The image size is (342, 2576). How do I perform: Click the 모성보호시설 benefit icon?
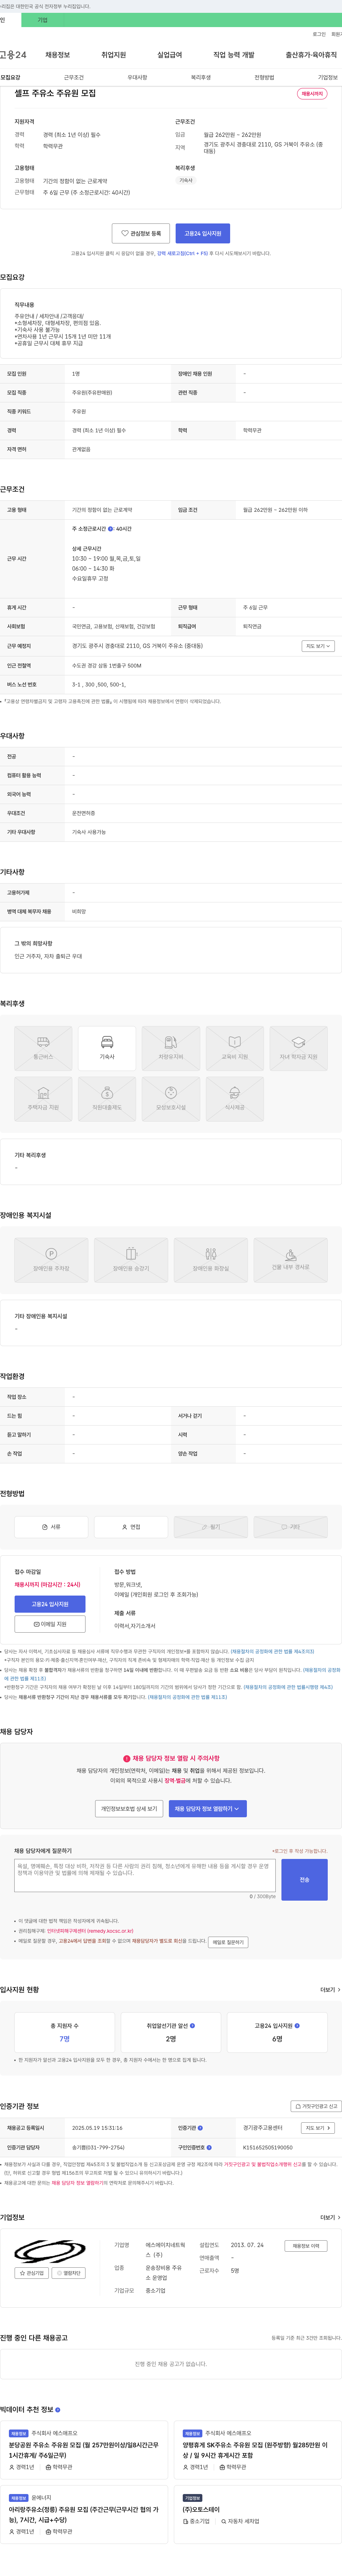[171, 1099]
